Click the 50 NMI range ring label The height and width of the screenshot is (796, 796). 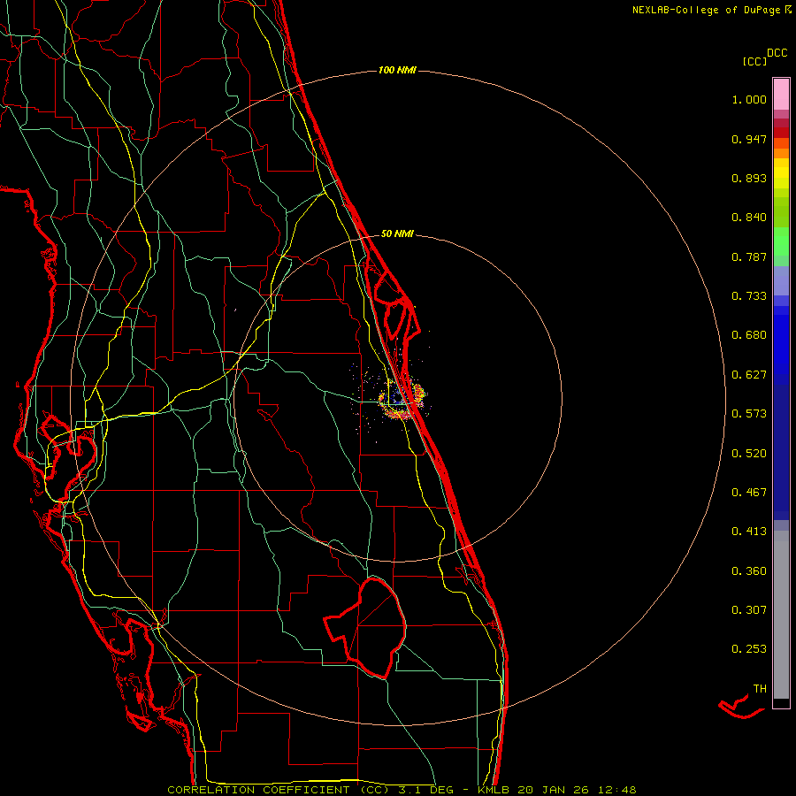[397, 234]
